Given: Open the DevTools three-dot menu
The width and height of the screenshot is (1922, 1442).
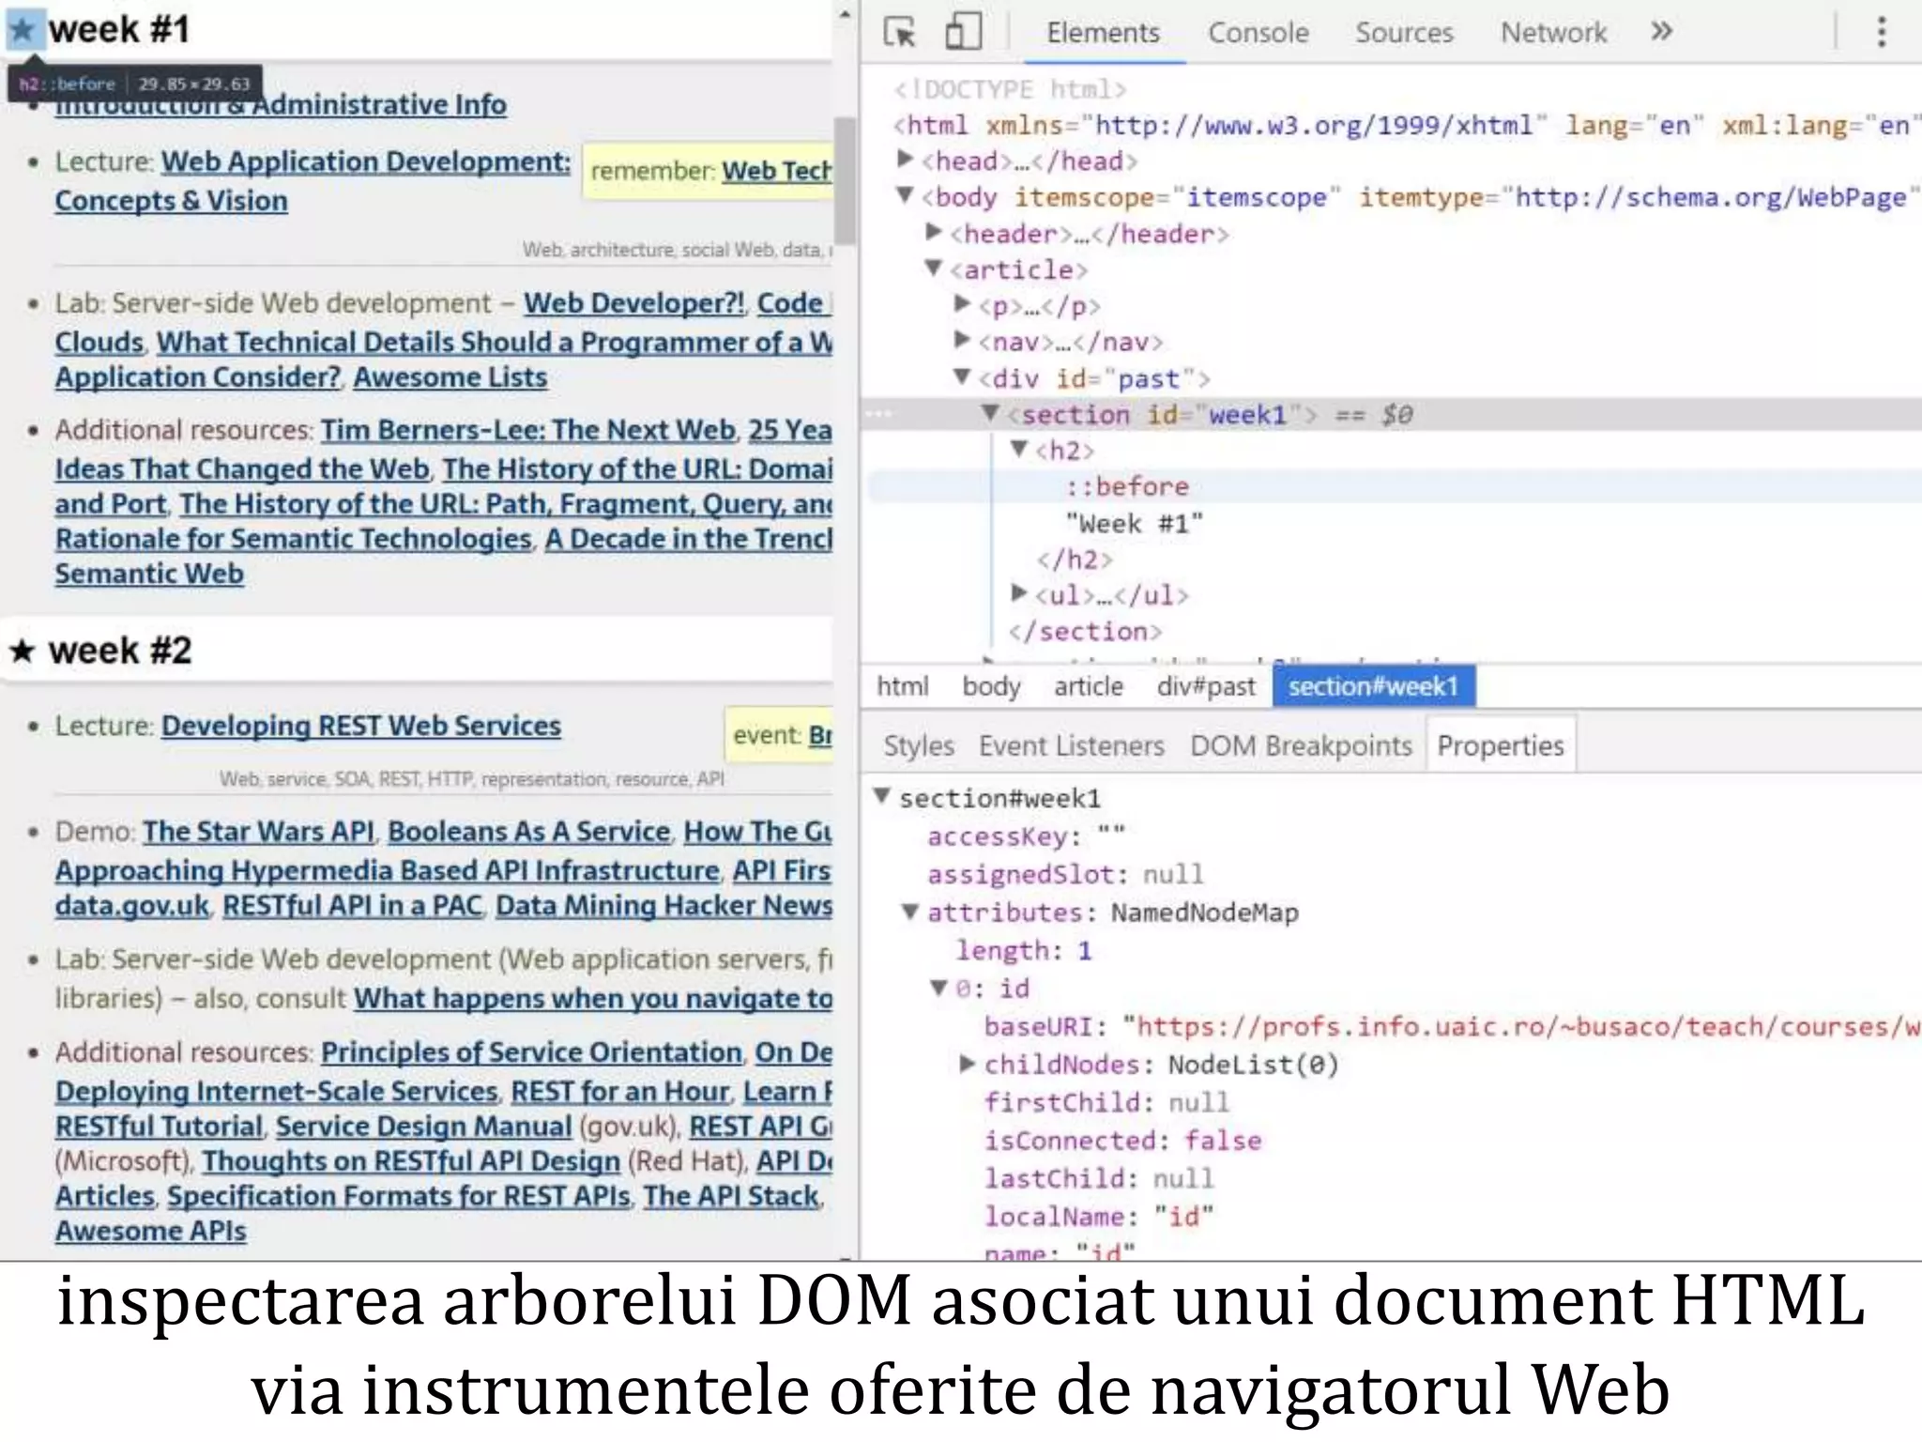Looking at the screenshot, I should click(x=1881, y=32).
